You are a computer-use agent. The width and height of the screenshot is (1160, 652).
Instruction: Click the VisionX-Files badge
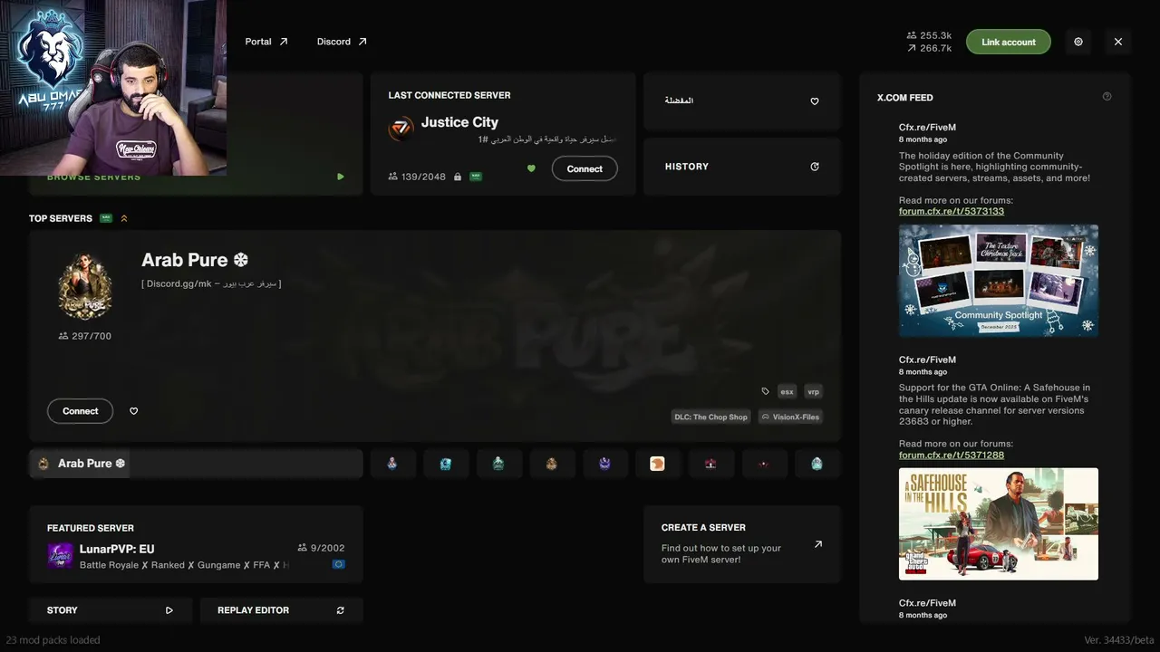[790, 417]
